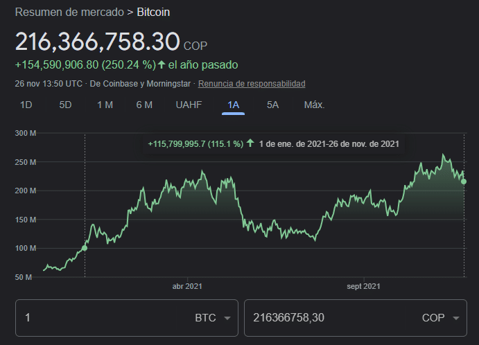Image resolution: width=479 pixels, height=345 pixels.
Task: Select the 1D time range tab
Action: click(26, 105)
